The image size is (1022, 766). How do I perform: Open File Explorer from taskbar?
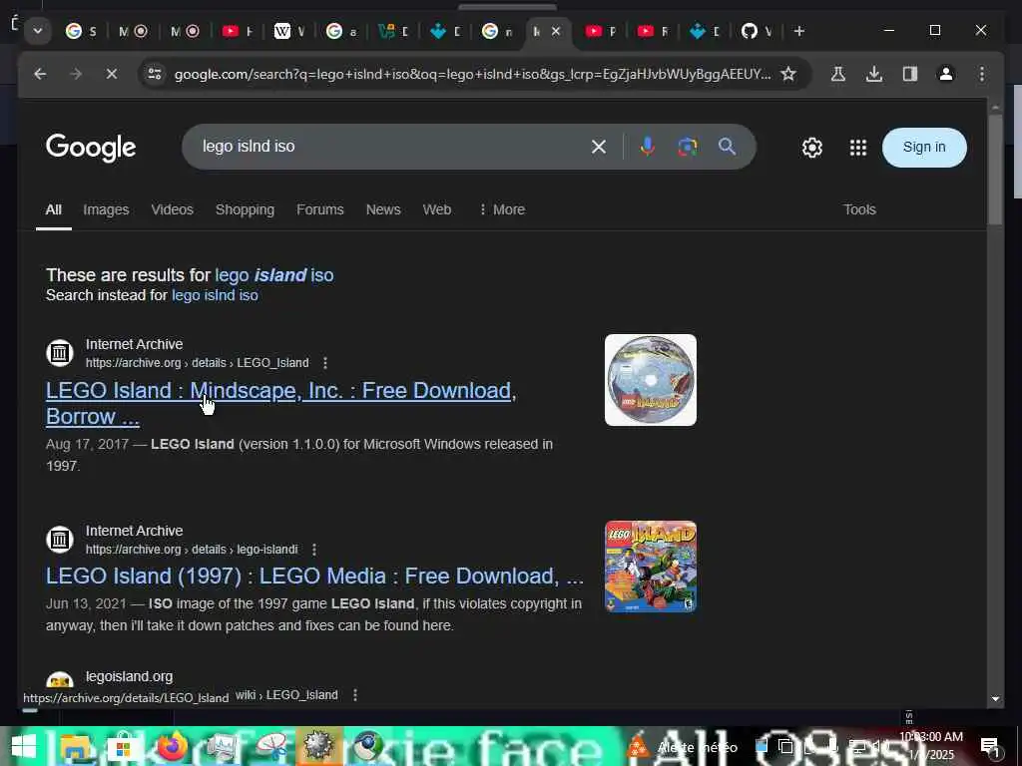pos(76,746)
